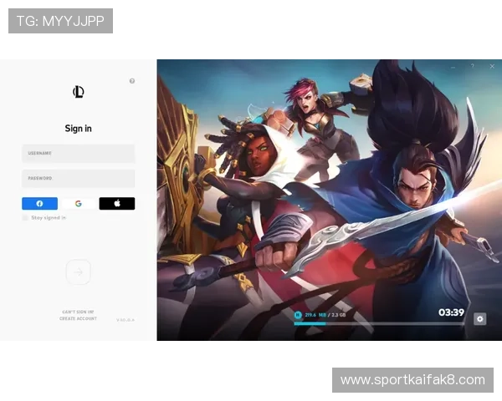The image size is (502, 401).
Task: Follow the Create account link
Action: click(78, 318)
